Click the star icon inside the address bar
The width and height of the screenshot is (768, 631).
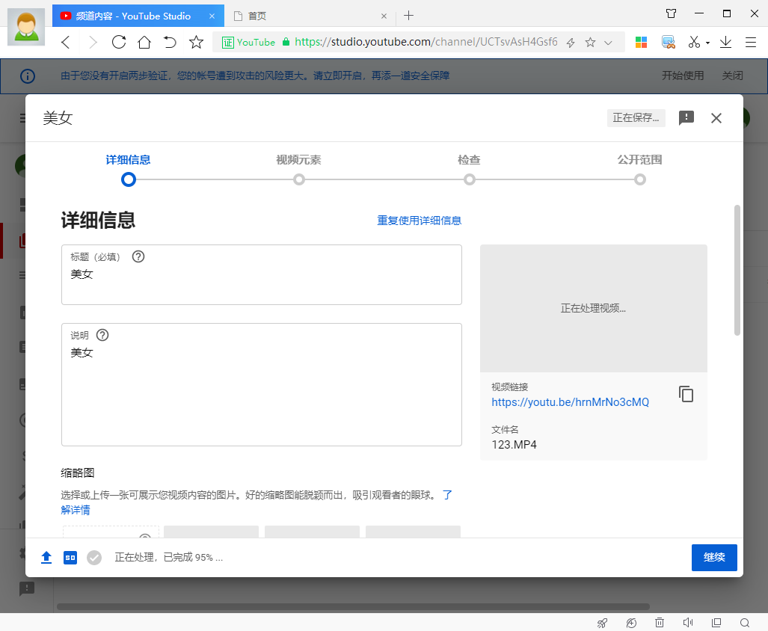click(590, 43)
